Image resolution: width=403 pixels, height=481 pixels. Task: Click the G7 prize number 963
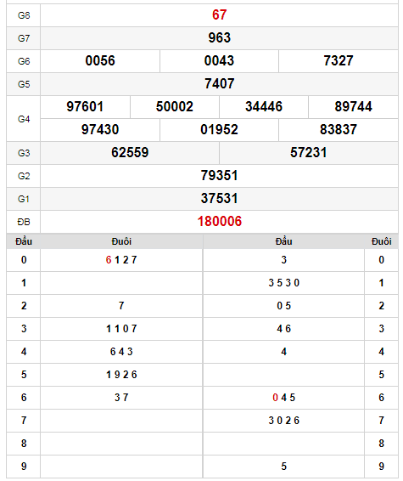click(219, 37)
